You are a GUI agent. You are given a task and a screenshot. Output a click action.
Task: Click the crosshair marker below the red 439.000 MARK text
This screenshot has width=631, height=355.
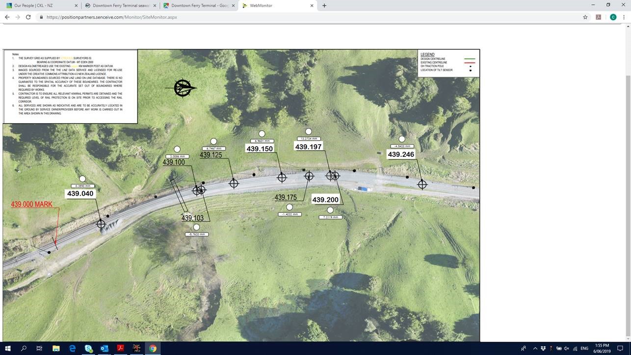pos(101,224)
